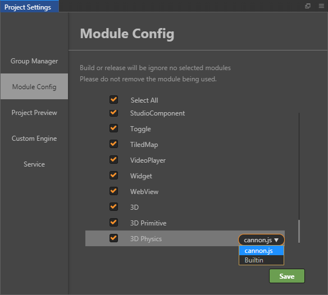This screenshot has width=328, height=295.
Task: Toggle the Select All checkbox
Action: (113, 99)
